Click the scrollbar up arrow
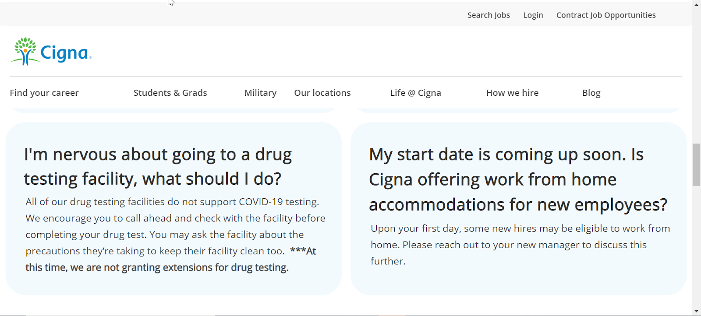The image size is (701, 316). click(697, 4)
